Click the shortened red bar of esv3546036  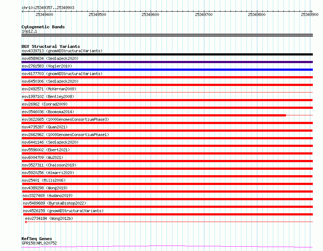pos(154,115)
